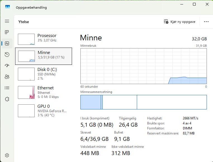
Task: Click the DIMM Formfaktor value
Action: 188,128
